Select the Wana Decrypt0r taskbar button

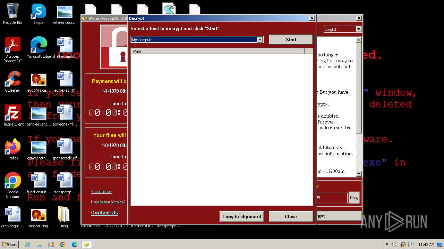pos(86,245)
